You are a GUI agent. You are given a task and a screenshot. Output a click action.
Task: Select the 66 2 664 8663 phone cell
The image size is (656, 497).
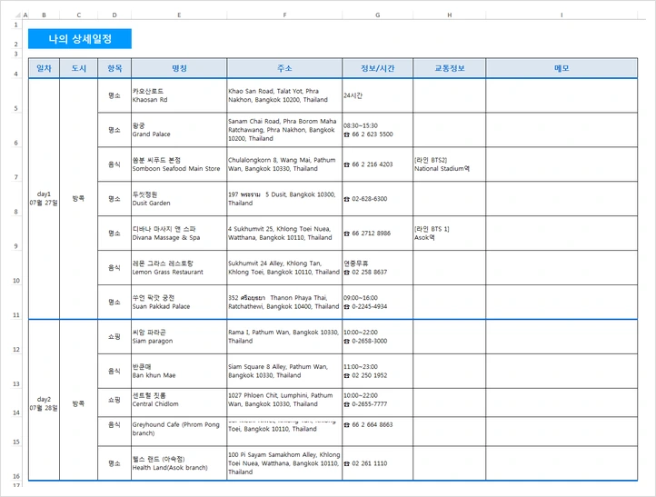(x=377, y=432)
